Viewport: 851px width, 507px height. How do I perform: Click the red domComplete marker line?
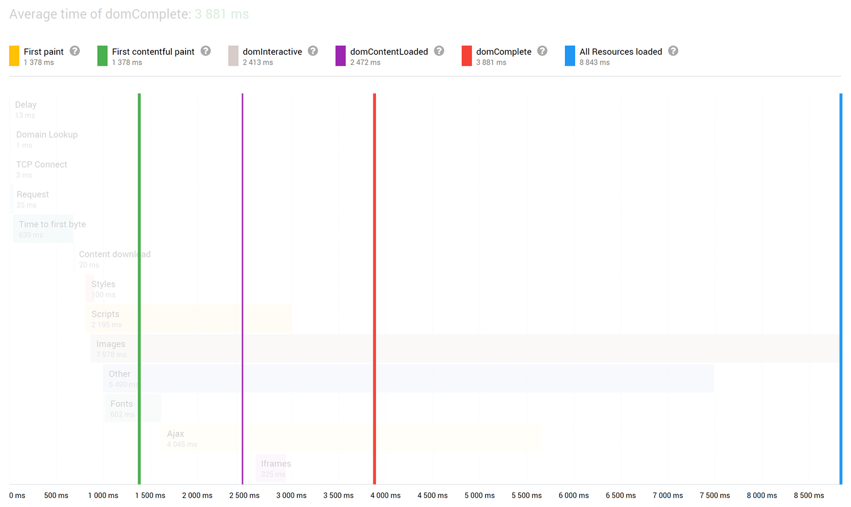pos(374,266)
